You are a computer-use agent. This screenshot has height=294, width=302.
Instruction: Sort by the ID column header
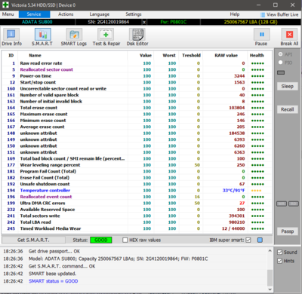point(11,55)
